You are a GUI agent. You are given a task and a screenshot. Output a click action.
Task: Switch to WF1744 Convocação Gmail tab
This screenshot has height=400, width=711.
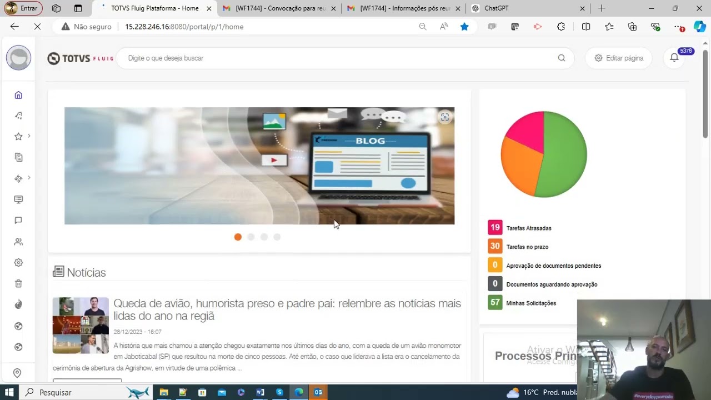(279, 8)
